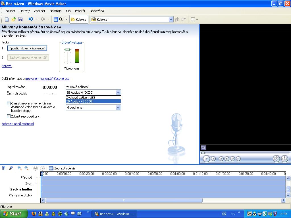Step to the previous frame

click(x=227, y=159)
